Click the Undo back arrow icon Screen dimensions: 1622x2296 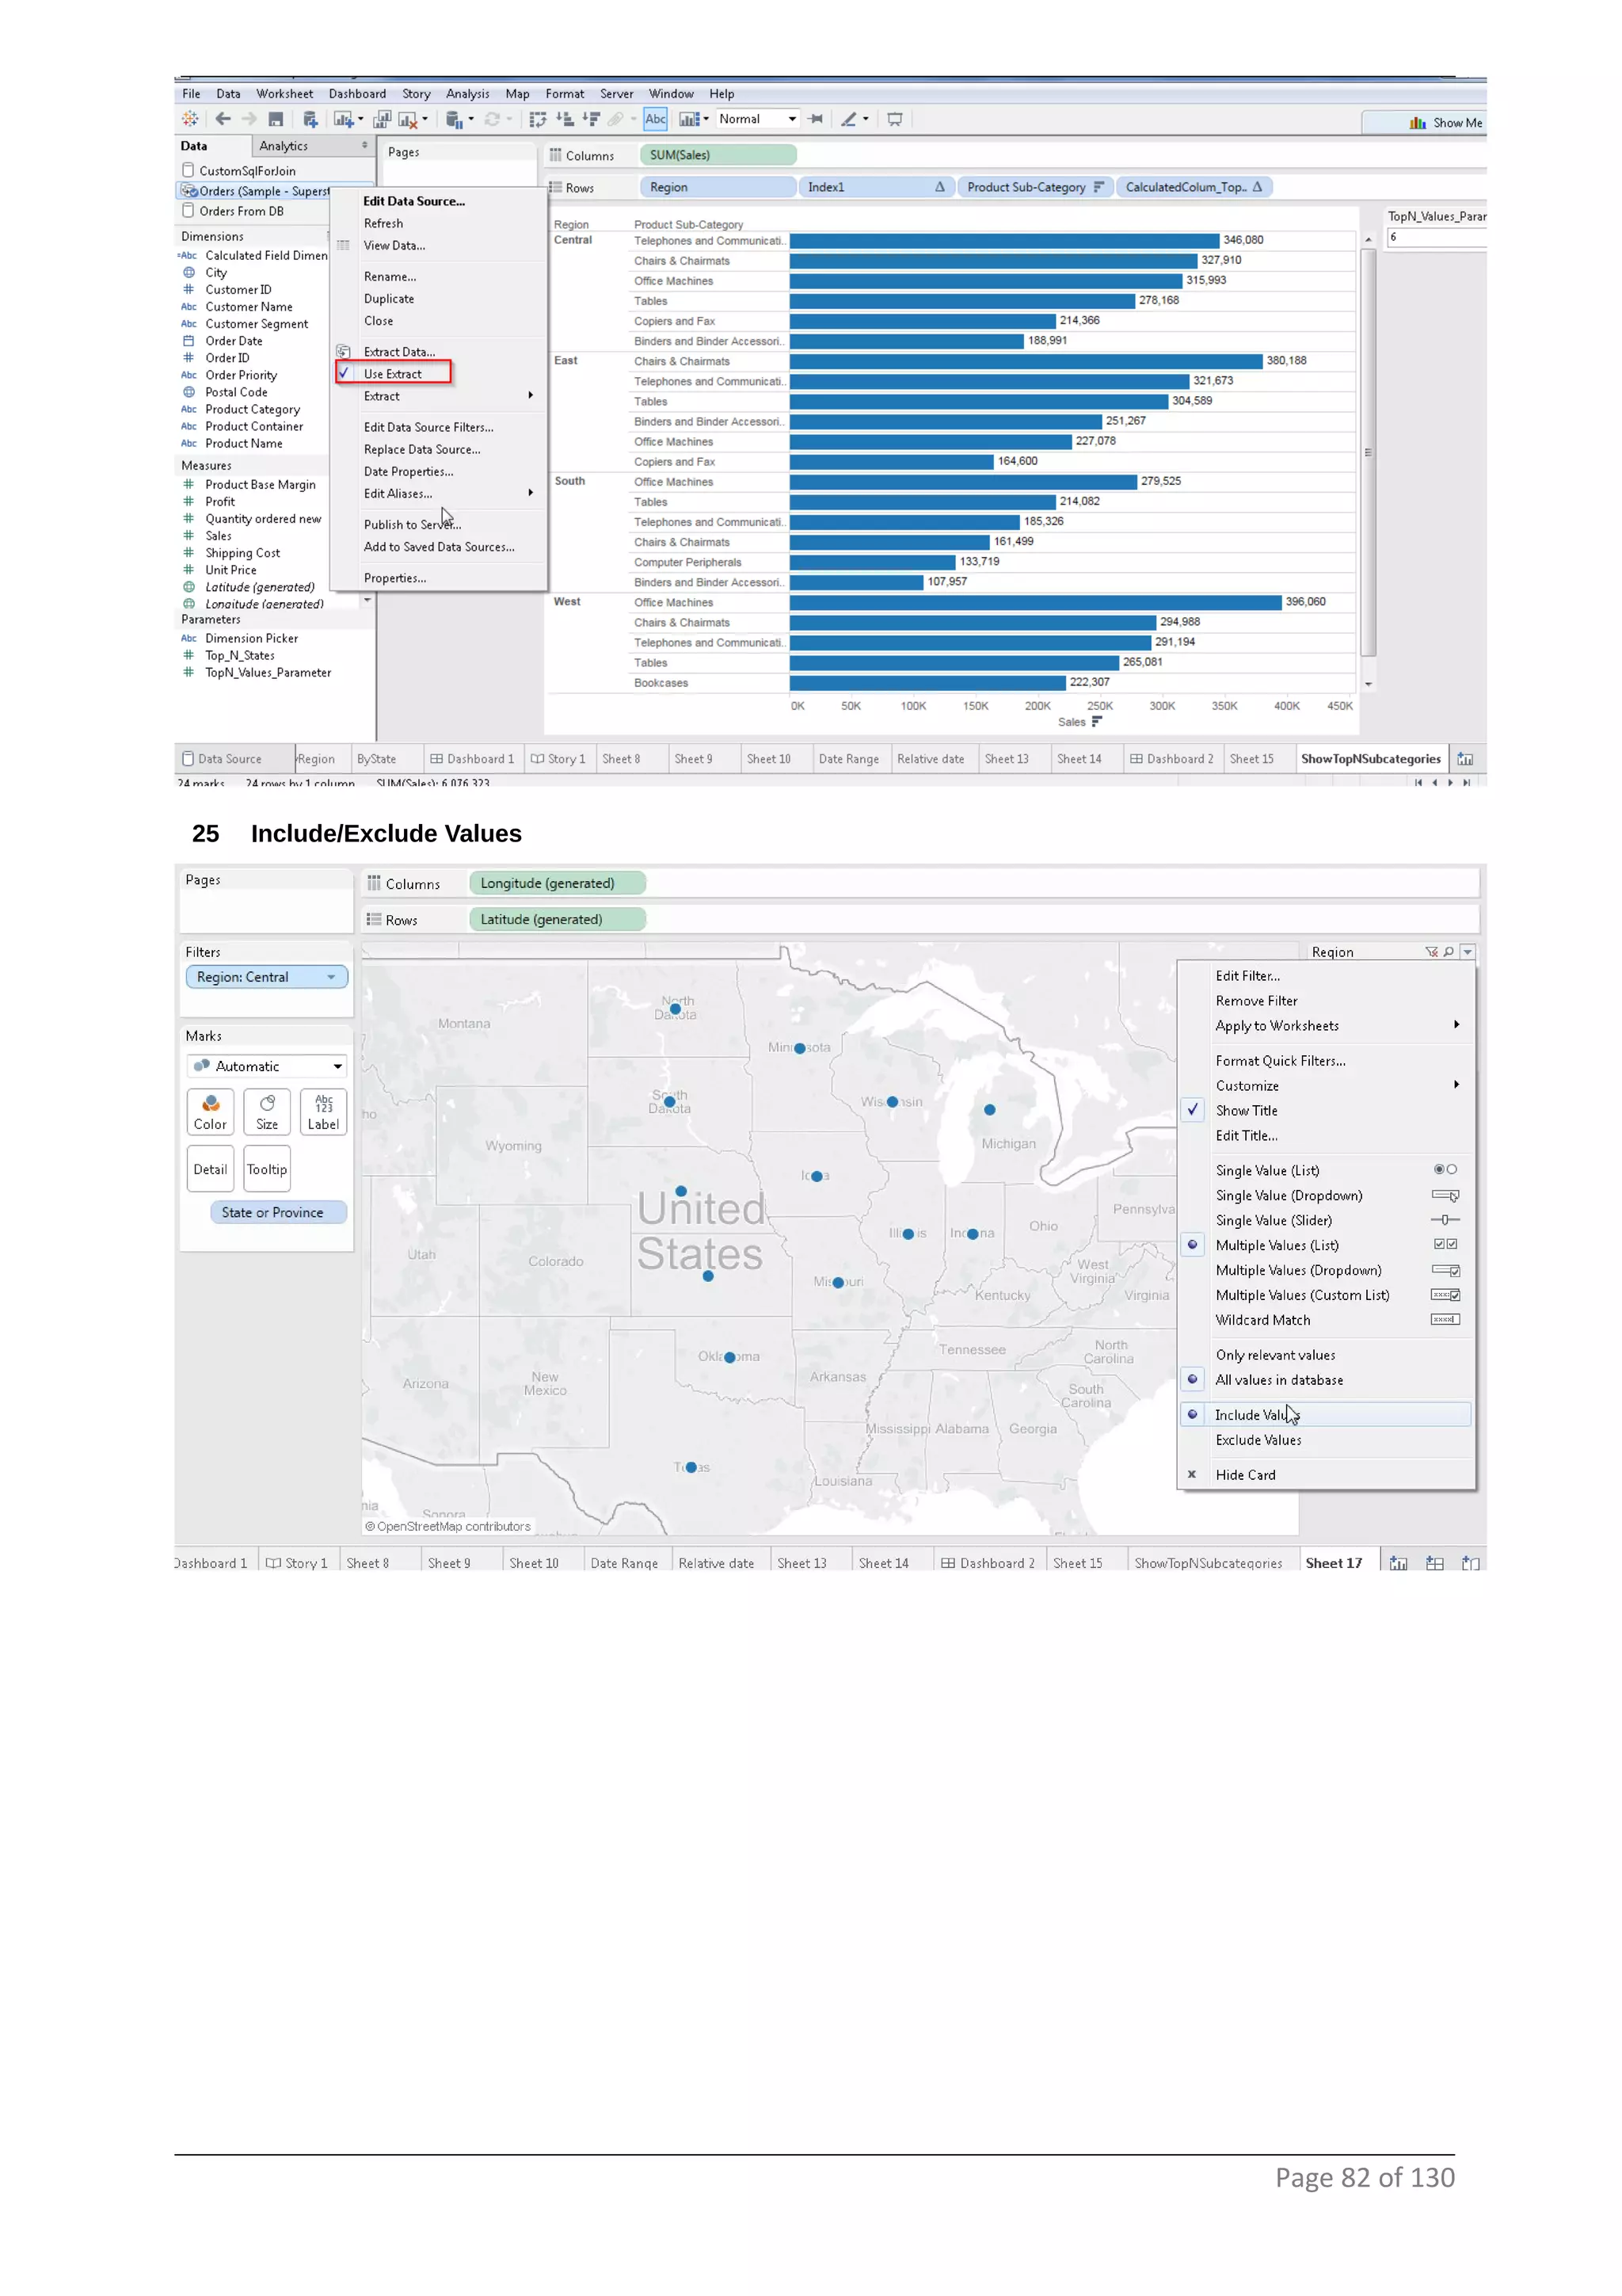(223, 119)
